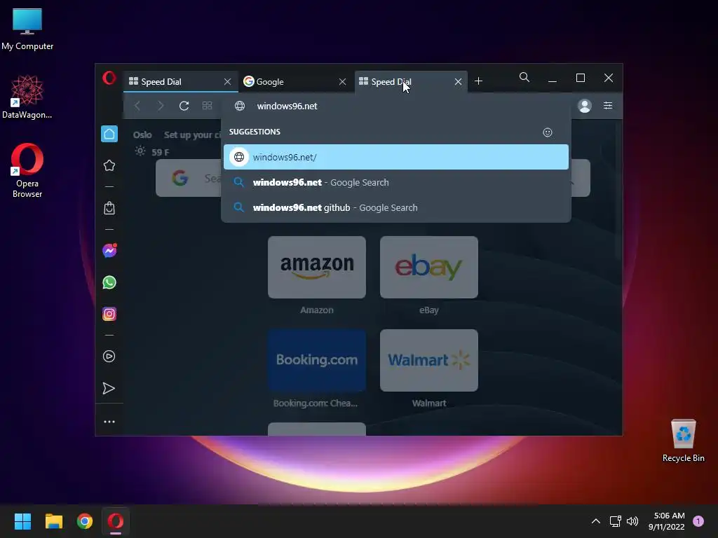Click the Reload page button
The width and height of the screenshot is (718, 538).
pyautogui.click(x=184, y=106)
